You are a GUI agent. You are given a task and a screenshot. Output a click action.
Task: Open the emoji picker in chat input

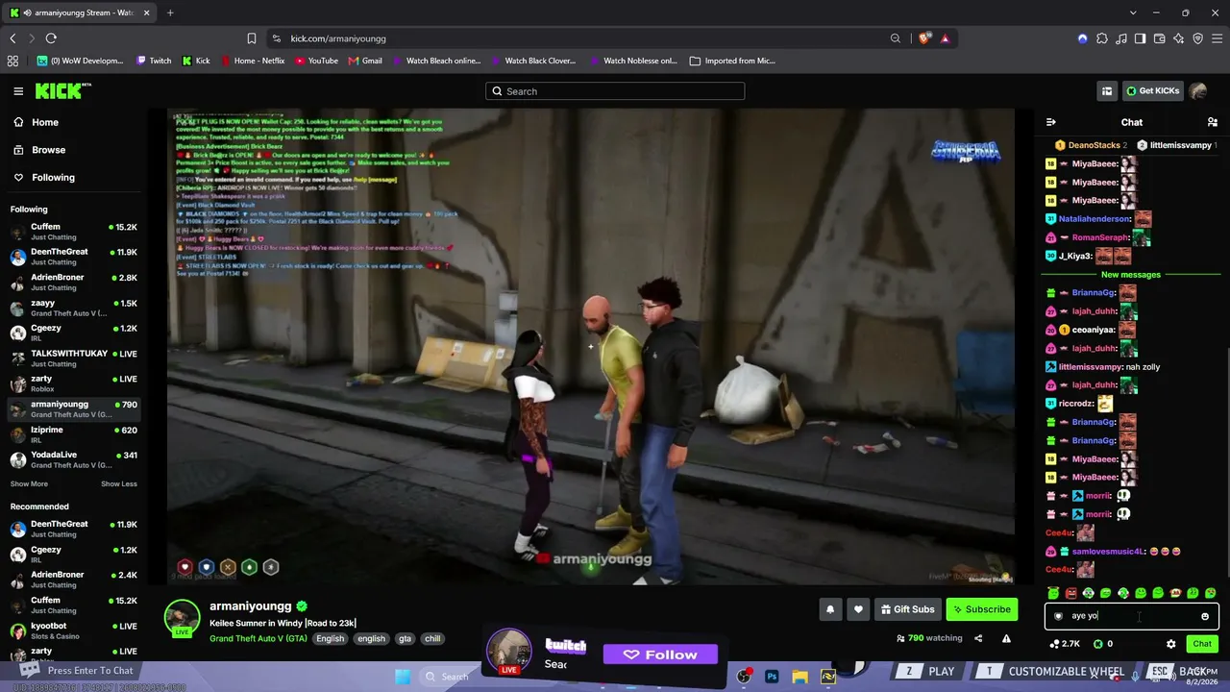pyautogui.click(x=1205, y=616)
